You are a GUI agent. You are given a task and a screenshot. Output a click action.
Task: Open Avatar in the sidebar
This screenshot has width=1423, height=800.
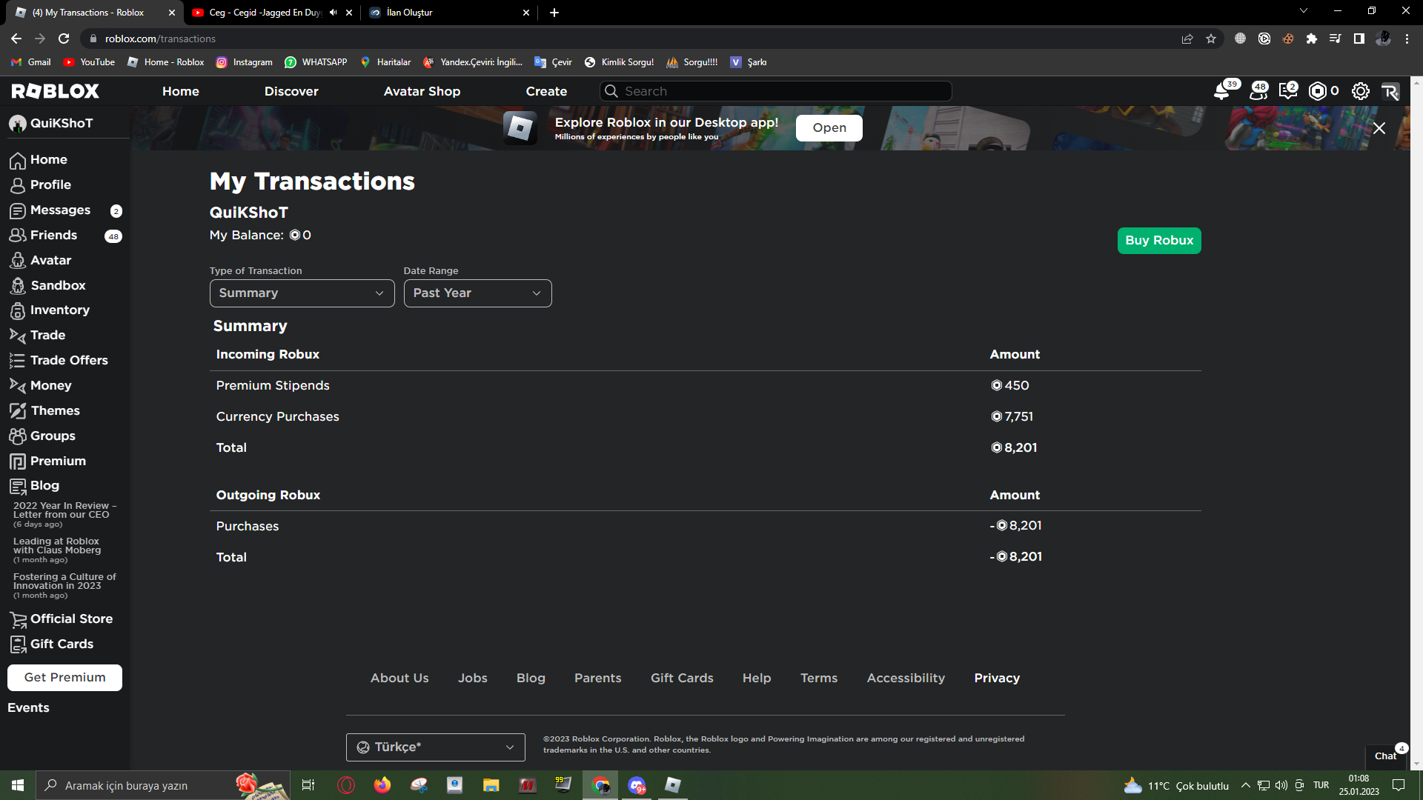(x=41, y=261)
